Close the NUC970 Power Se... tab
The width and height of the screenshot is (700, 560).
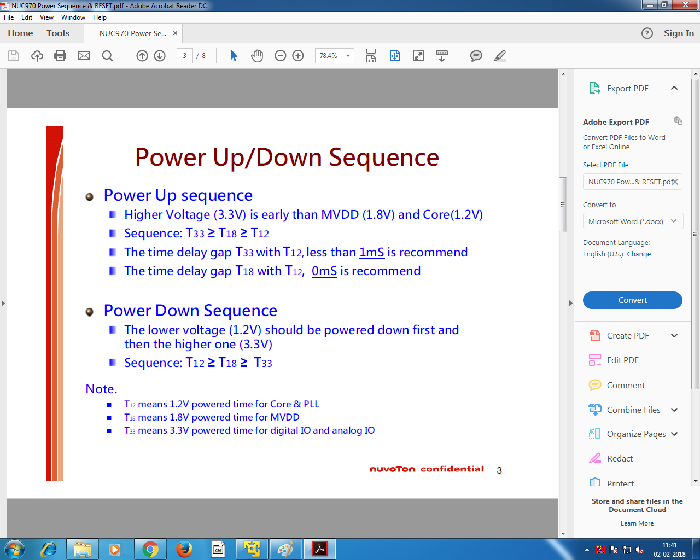175,33
